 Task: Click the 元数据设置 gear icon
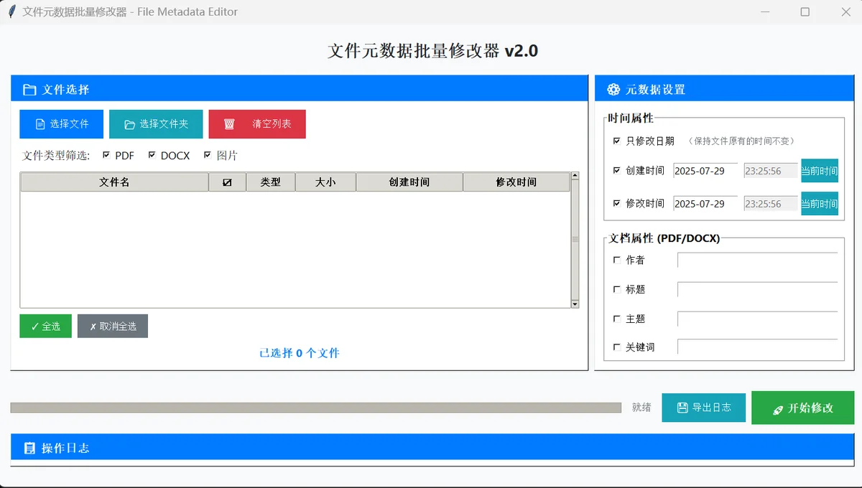[x=613, y=90]
